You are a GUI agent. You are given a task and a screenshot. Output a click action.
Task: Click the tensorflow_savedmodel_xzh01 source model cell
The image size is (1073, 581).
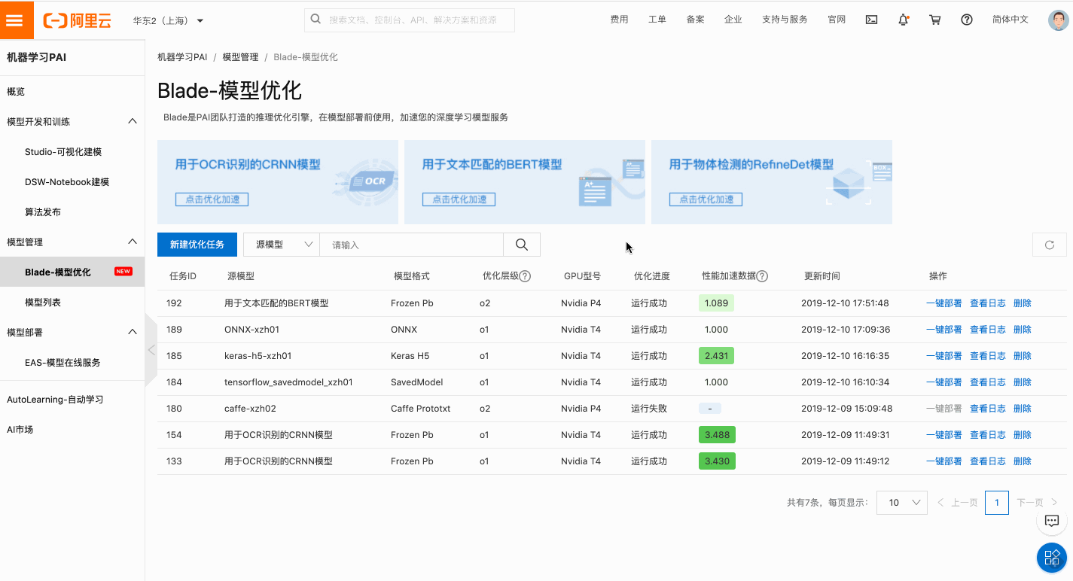coord(288,382)
